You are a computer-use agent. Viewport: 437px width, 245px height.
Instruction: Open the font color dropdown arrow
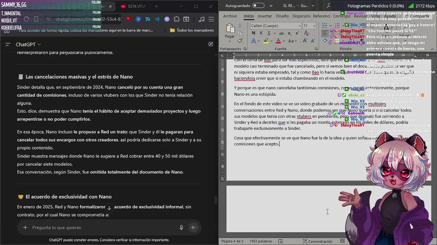point(284,41)
